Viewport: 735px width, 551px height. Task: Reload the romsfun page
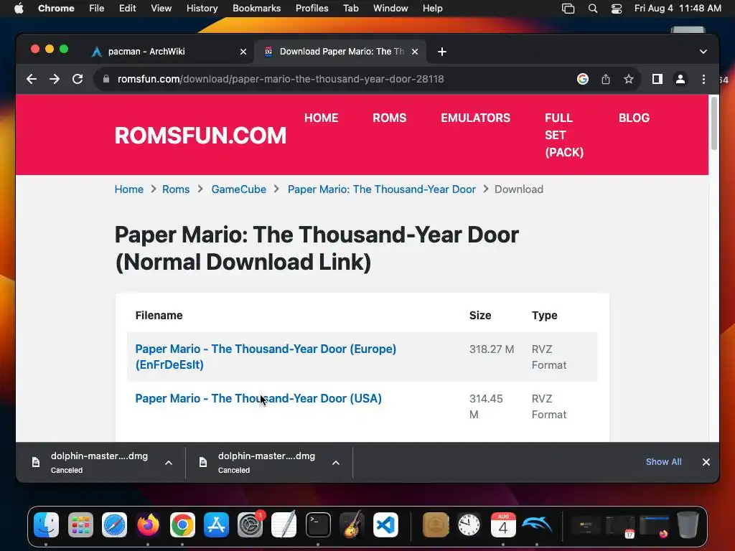(x=78, y=79)
